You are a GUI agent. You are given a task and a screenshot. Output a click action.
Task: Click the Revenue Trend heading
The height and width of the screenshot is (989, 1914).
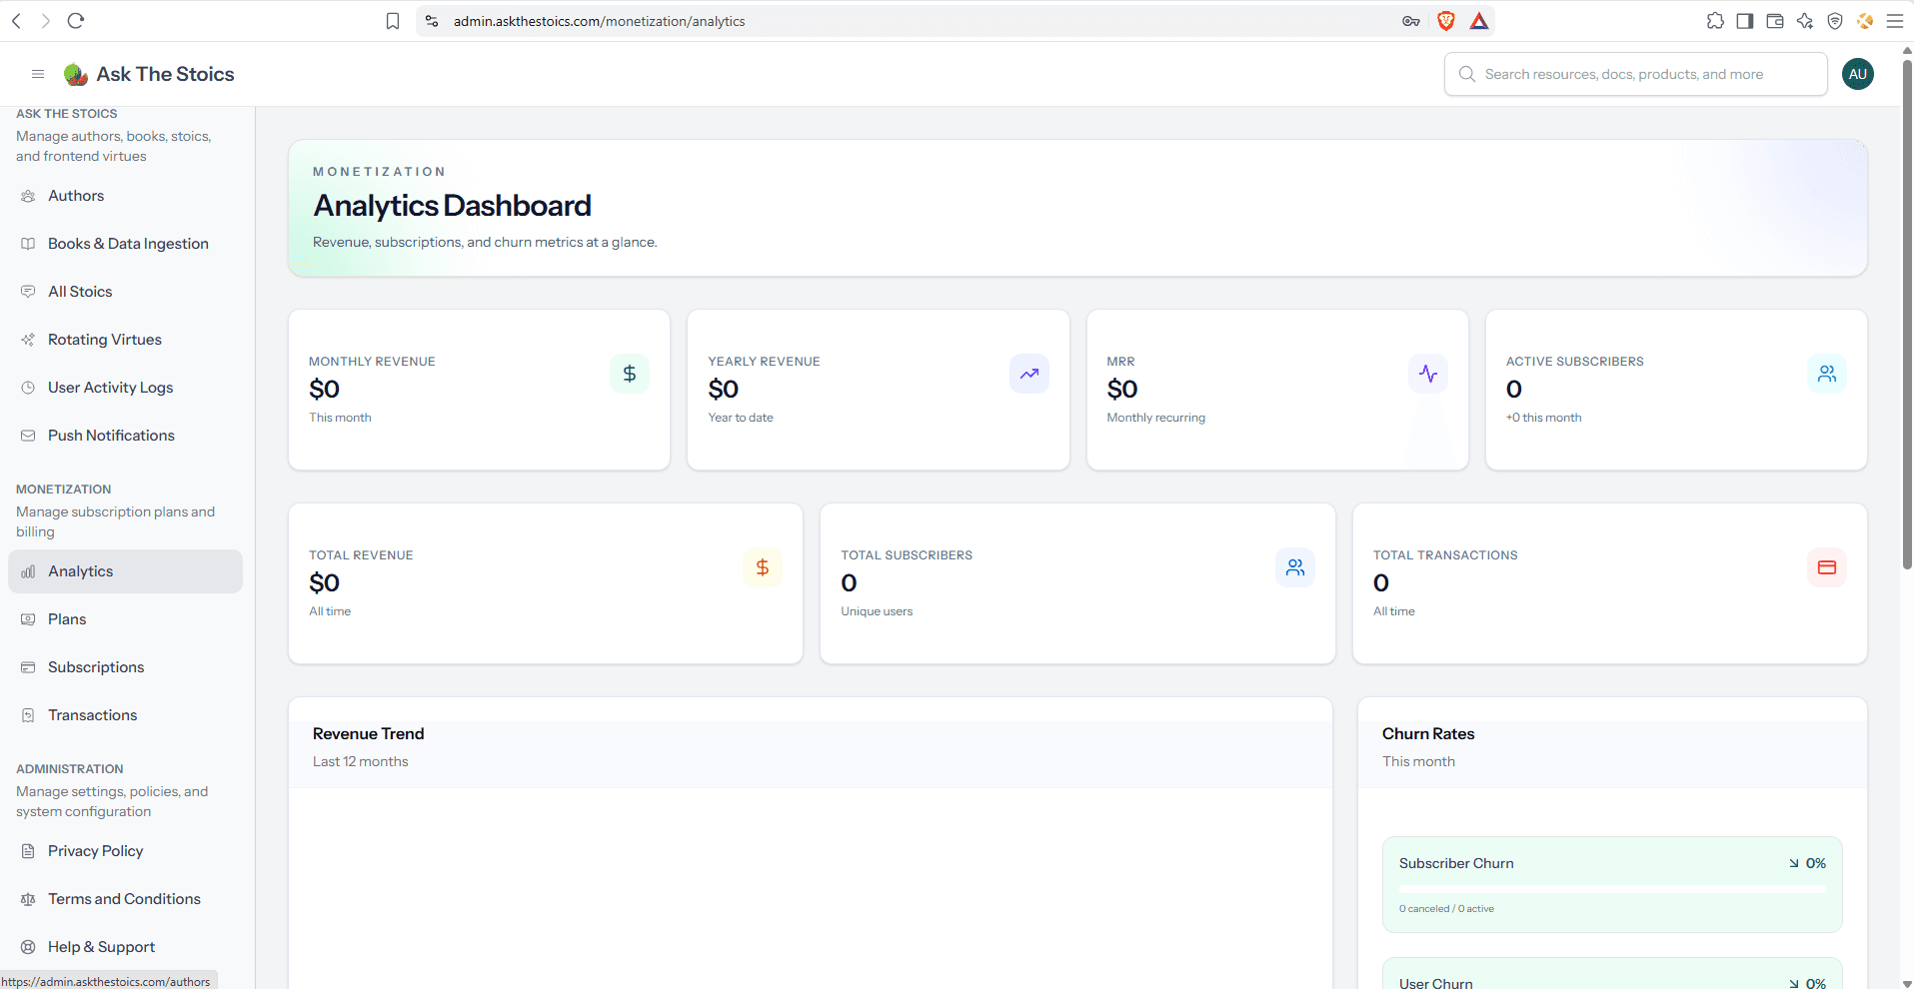pos(369,733)
